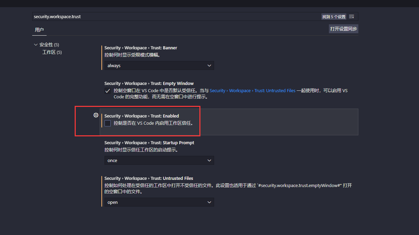This screenshot has height=235, width=419.
Task: Open the Startup Prompt dropdown
Action: click(x=159, y=160)
